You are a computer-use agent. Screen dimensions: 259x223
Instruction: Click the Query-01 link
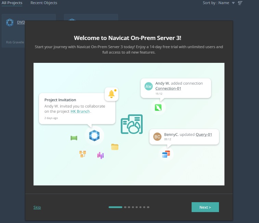pos(204,135)
